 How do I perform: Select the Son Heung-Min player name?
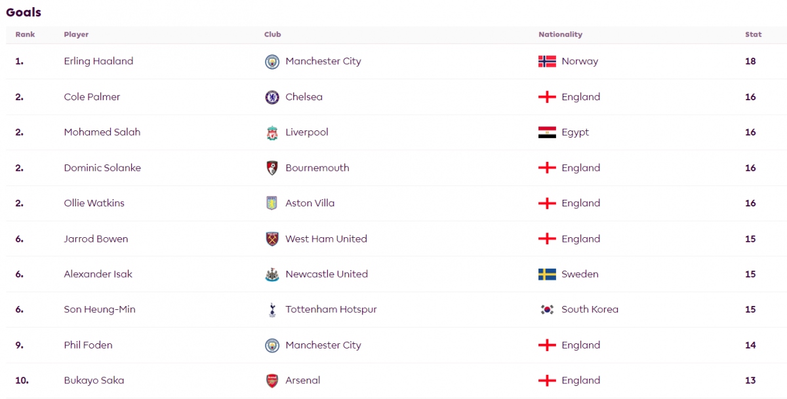click(100, 310)
